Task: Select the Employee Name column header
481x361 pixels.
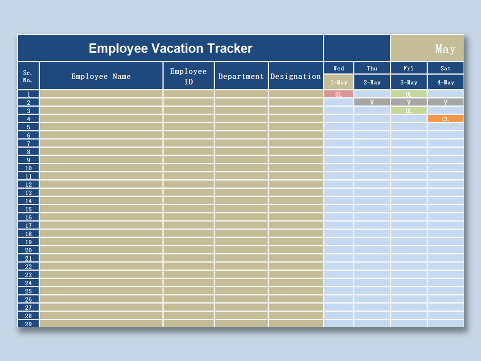Action: click(101, 76)
